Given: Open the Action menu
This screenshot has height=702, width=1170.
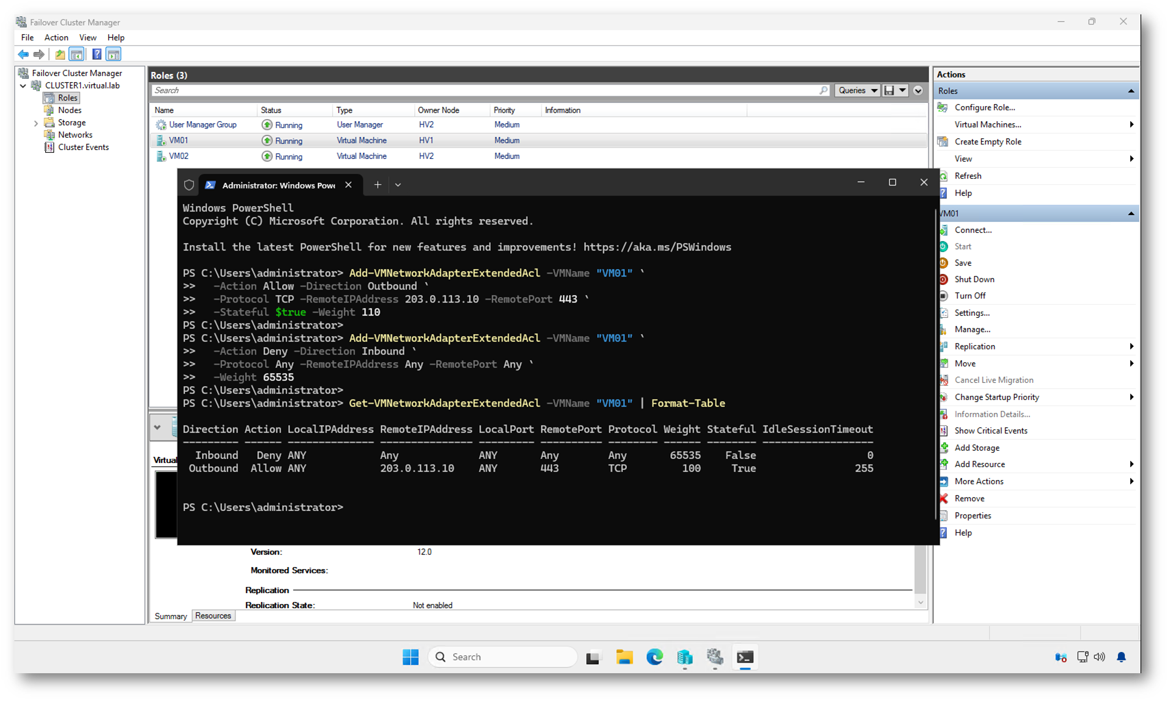Looking at the screenshot, I should click(x=56, y=38).
